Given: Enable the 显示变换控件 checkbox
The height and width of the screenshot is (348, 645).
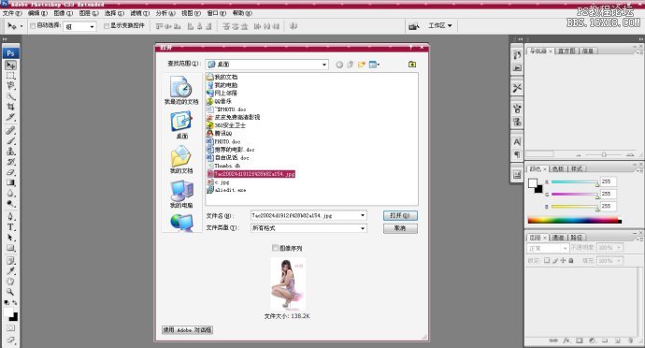Looking at the screenshot, I should [x=107, y=26].
